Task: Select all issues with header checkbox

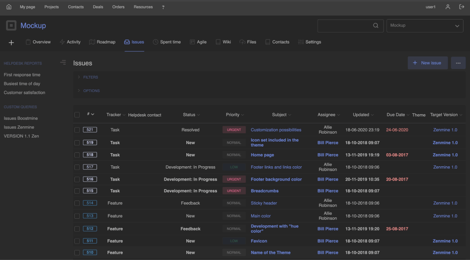Action: tap(77, 115)
